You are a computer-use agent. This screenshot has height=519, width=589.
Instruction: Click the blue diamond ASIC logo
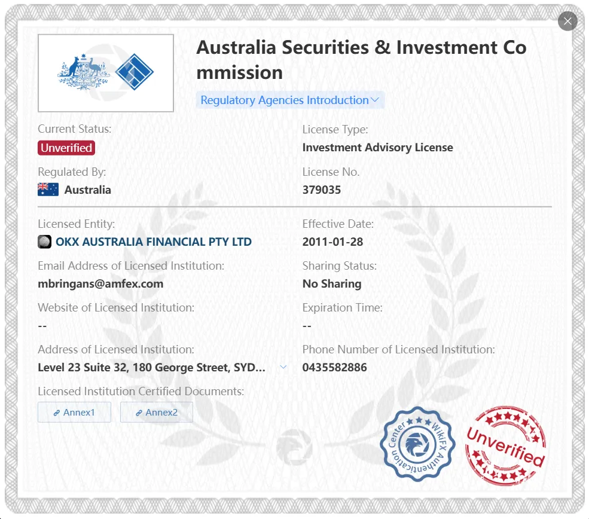[134, 72]
